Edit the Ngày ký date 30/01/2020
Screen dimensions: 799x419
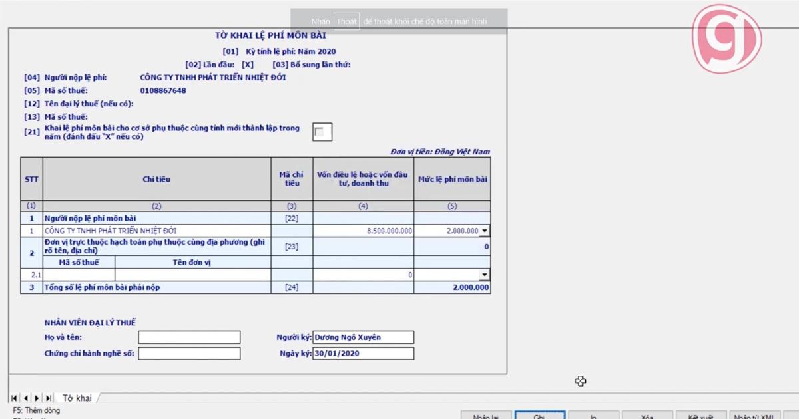tap(363, 354)
